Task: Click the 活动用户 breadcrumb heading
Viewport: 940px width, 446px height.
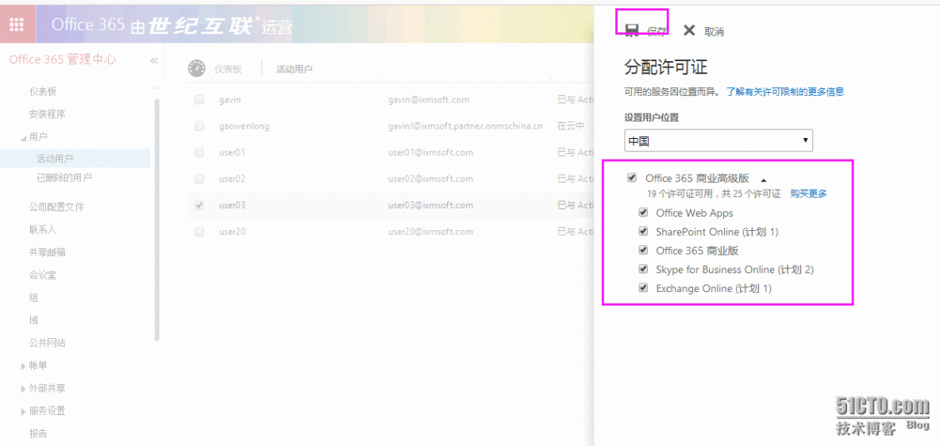Action: click(x=294, y=70)
